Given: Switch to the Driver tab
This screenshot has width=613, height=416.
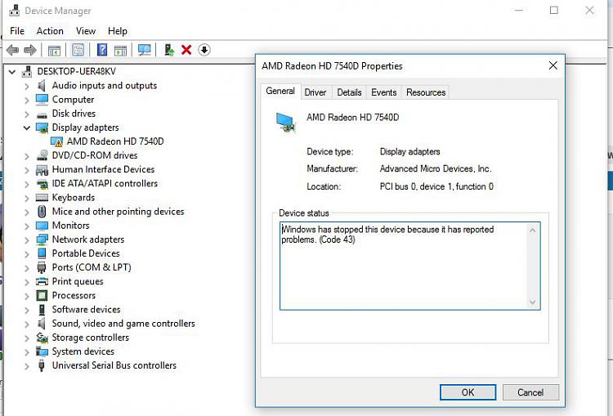Looking at the screenshot, I should [x=315, y=92].
